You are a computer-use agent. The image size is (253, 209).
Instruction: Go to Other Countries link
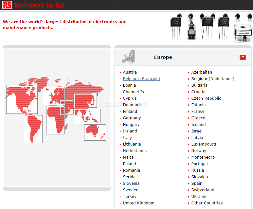click(x=207, y=203)
